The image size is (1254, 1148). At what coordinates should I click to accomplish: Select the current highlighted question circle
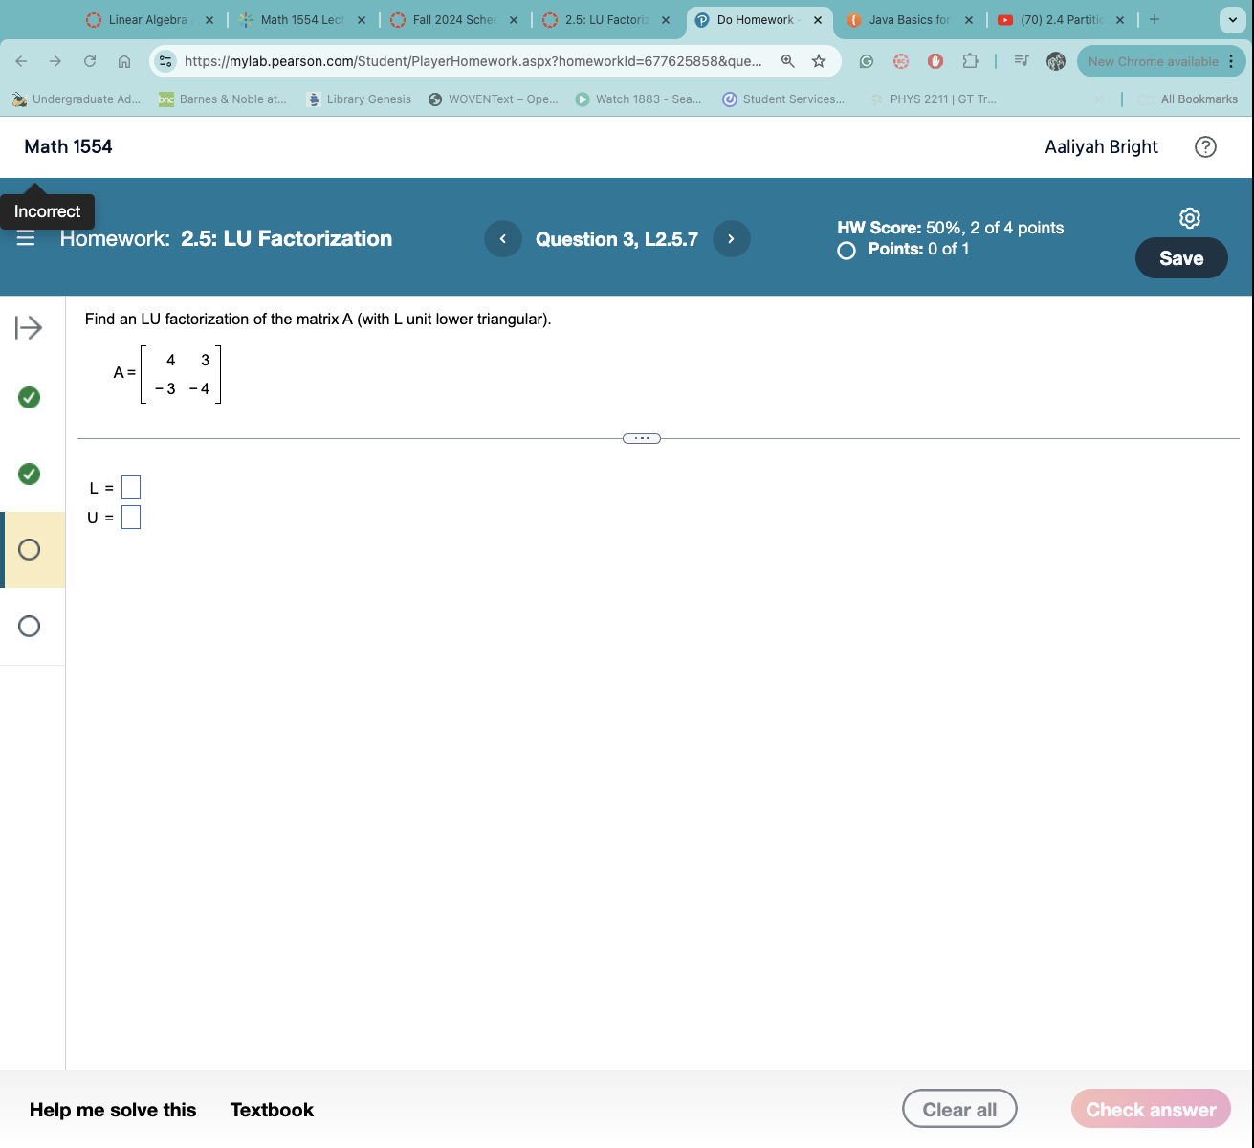coord(30,549)
